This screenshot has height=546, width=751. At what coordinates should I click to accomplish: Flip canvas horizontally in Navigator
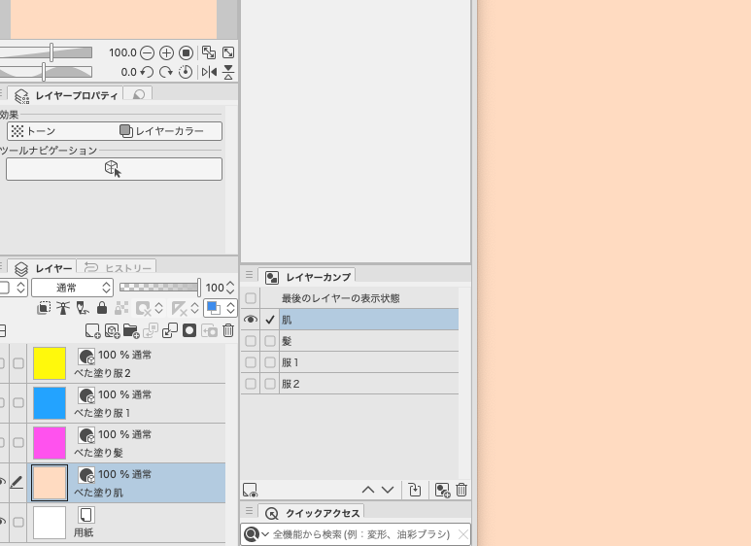209,72
